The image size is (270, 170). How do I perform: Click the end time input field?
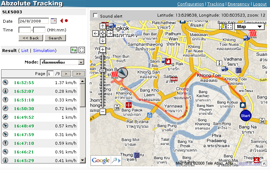pyautogui.click(x=39, y=30)
